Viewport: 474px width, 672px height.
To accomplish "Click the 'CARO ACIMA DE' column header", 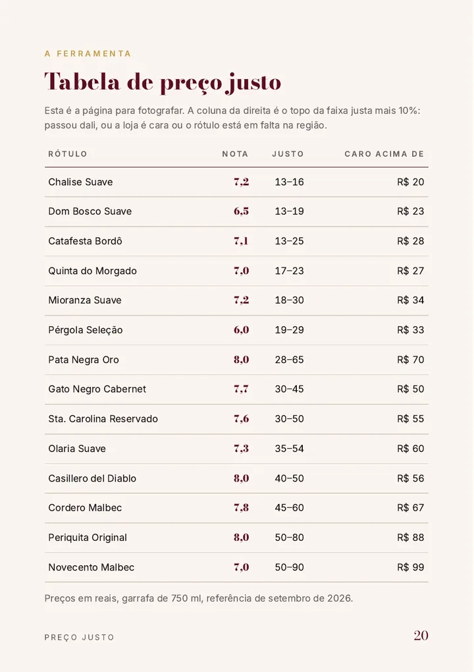I will pos(384,154).
